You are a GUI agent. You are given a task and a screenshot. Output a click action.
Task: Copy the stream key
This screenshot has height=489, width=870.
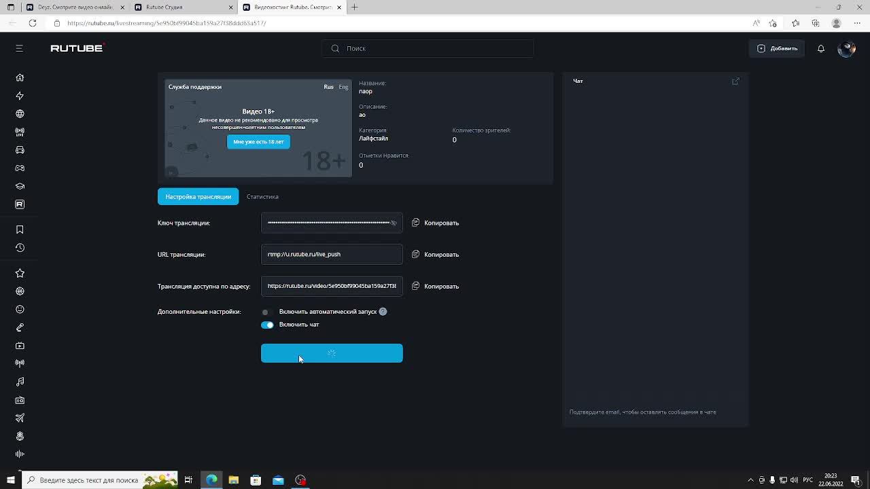point(436,223)
